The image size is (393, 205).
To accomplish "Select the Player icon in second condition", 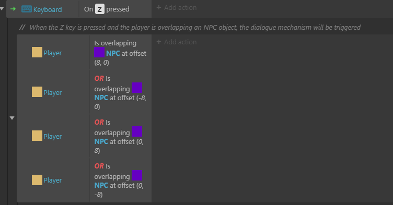I will pyautogui.click(x=37, y=92).
